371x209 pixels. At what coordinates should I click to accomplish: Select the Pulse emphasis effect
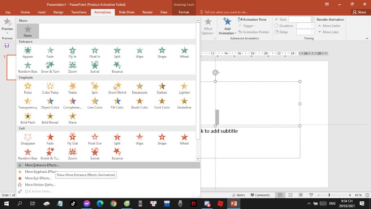tap(28, 88)
